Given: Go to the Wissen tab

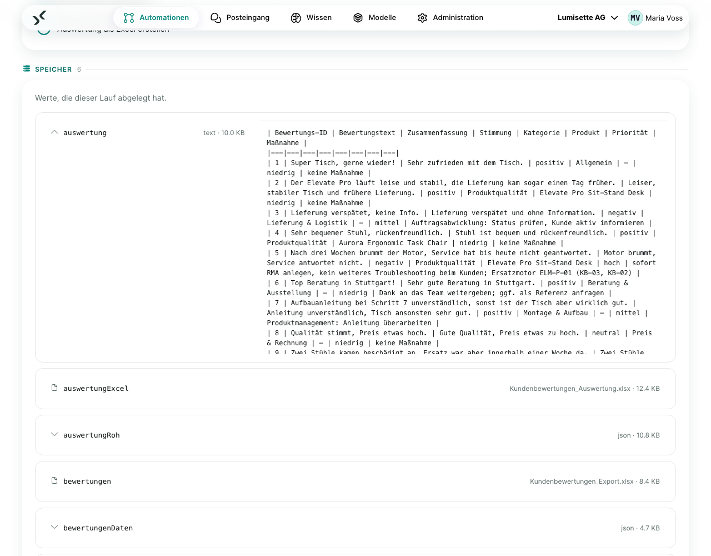Looking at the screenshot, I should coord(311,18).
